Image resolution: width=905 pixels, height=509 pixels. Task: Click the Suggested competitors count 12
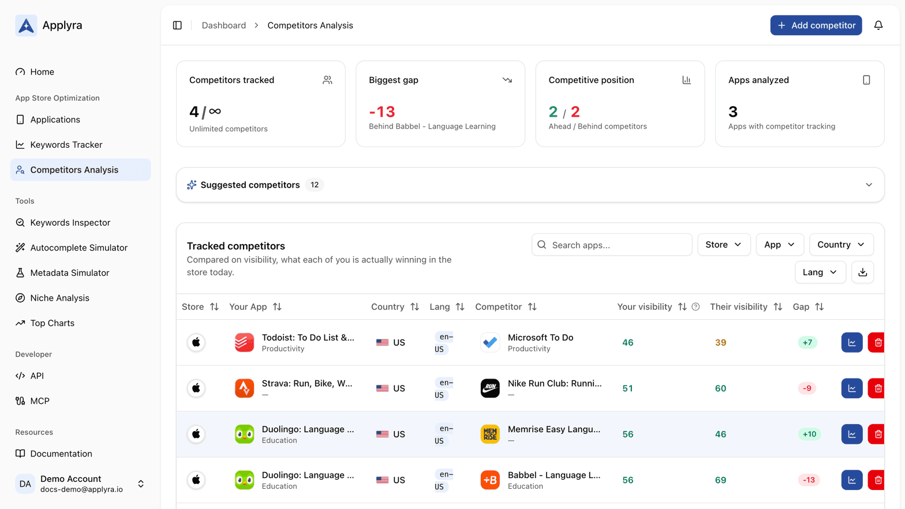315,185
